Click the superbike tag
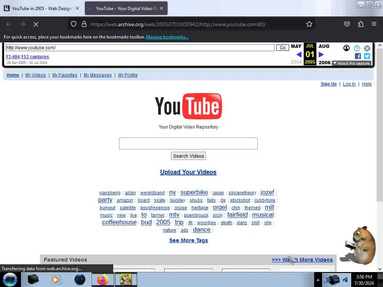This screenshot has width=383, height=287. click(194, 192)
